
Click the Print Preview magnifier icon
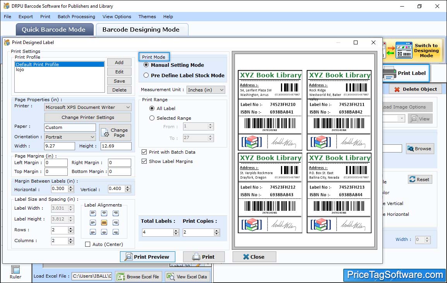[128, 257]
